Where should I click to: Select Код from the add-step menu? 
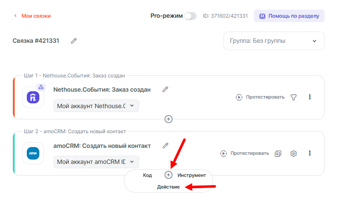(x=147, y=175)
